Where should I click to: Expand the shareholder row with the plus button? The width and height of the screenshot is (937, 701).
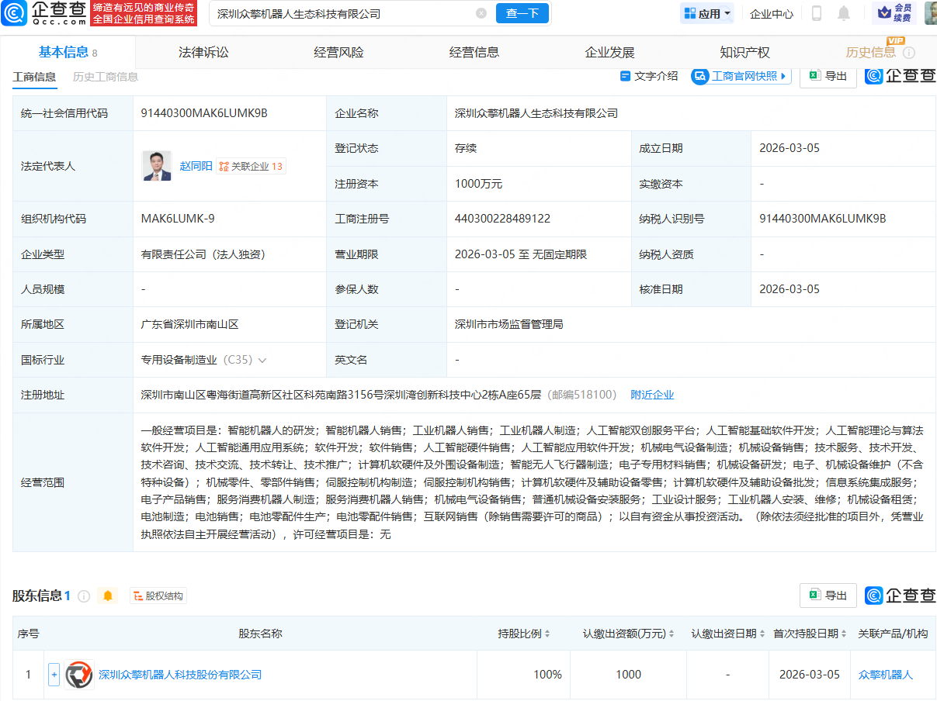[x=53, y=675]
